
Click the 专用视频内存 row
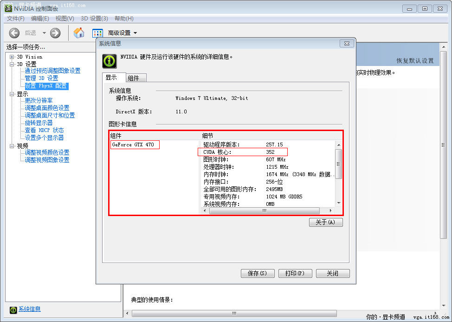269,197
